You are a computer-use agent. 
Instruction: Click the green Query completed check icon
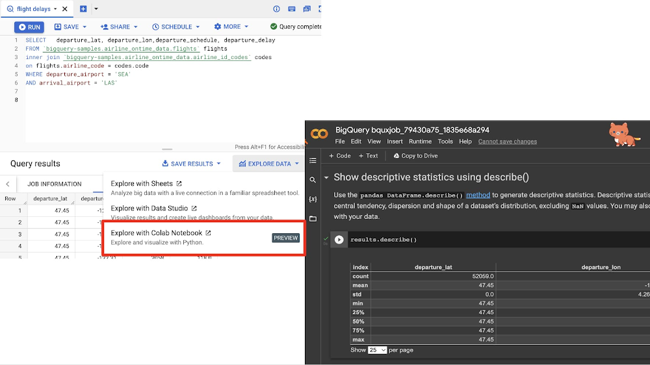click(x=274, y=27)
